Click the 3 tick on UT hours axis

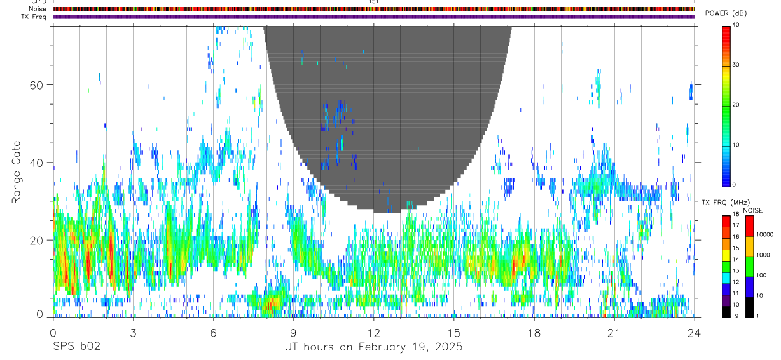pos(133,333)
